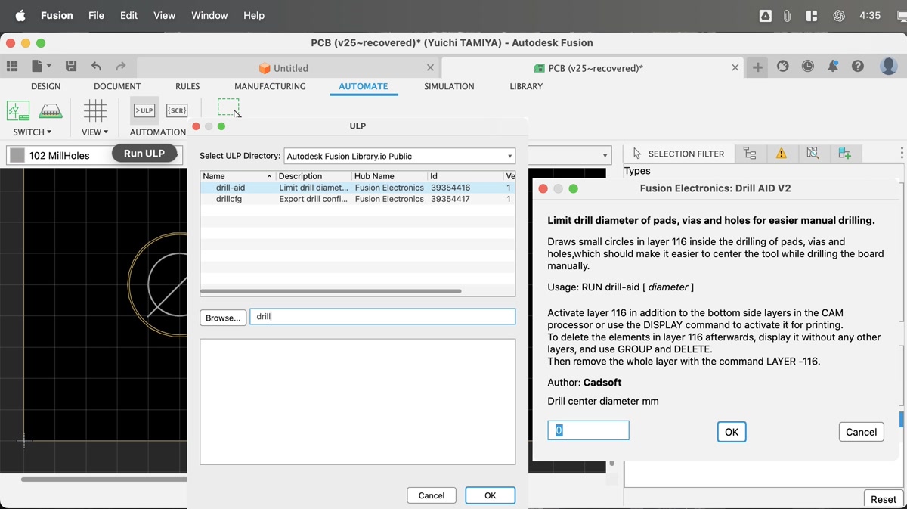Click the Run ULP toolbar icon
907x509 pixels.
(x=144, y=110)
